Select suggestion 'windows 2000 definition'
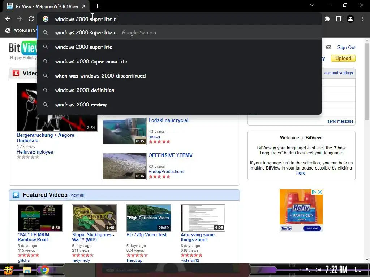 coord(179,90)
